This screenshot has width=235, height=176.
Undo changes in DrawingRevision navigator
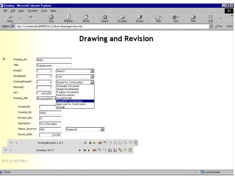pyautogui.click(x=110, y=143)
